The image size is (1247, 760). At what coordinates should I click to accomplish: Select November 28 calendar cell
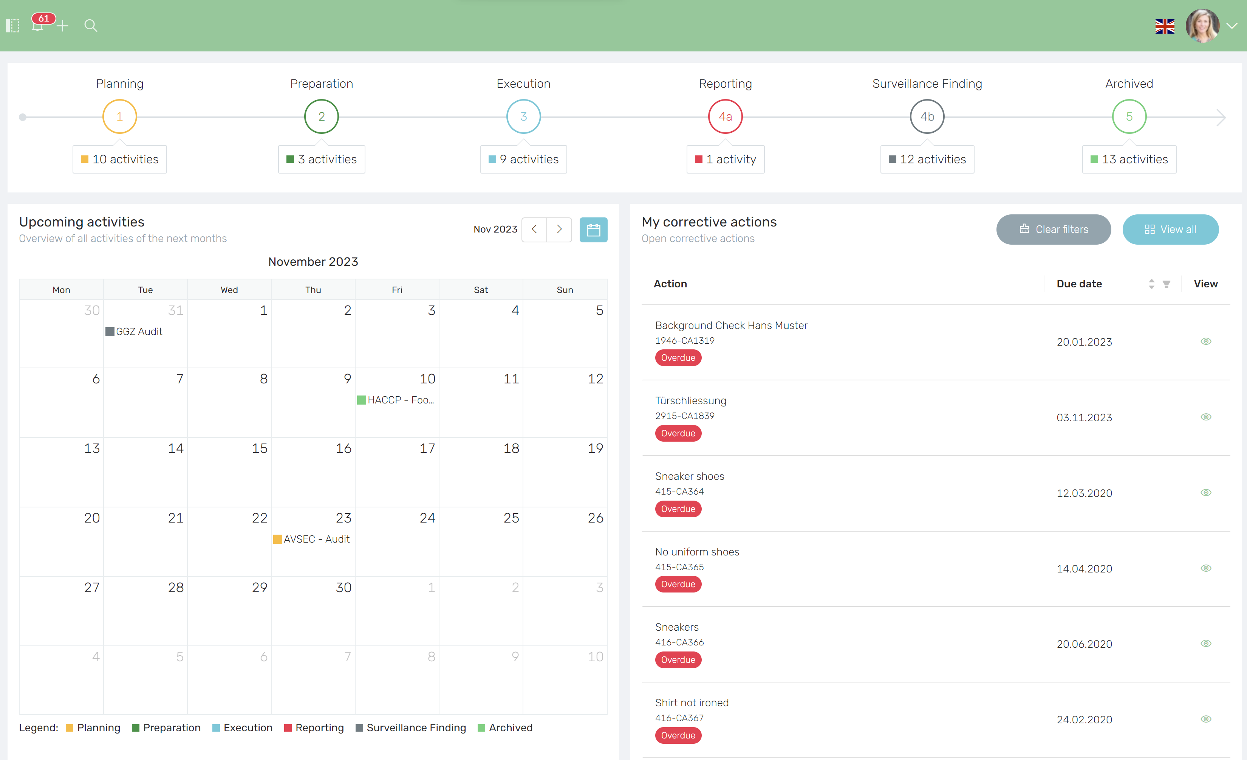tap(145, 611)
